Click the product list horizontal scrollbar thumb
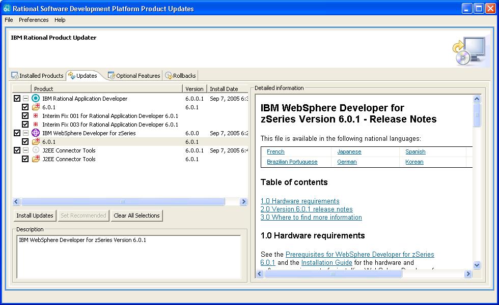This screenshot has width=499, height=305. pyautogui.click(x=122, y=202)
